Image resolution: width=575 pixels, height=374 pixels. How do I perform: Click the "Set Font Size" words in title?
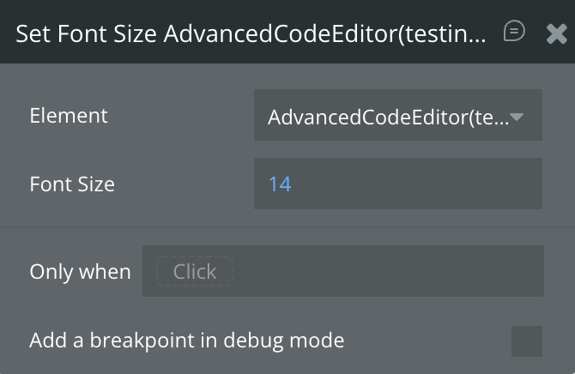[86, 34]
